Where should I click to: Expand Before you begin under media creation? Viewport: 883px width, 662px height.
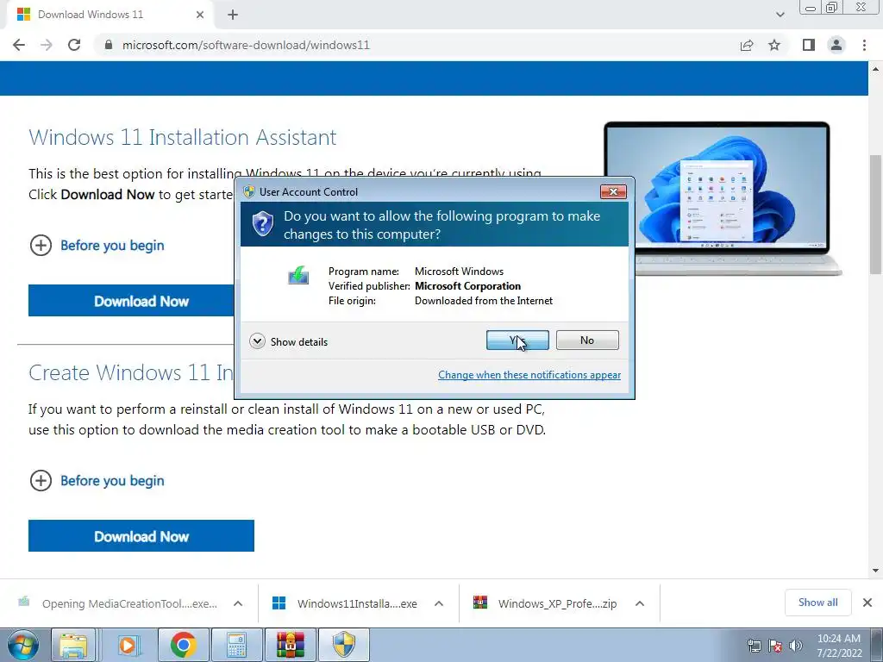(97, 481)
